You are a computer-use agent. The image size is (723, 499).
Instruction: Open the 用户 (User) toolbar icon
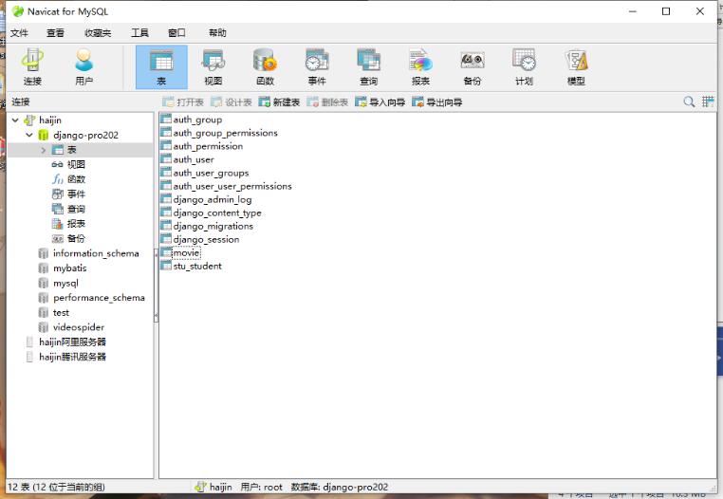point(83,67)
